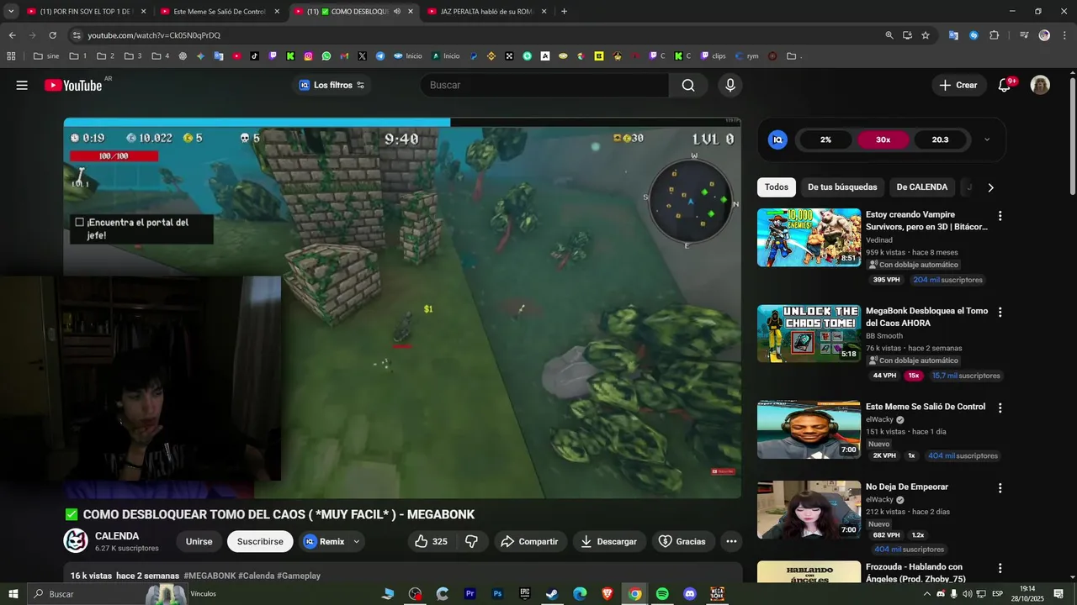Show hidden system tray icons

tap(927, 594)
